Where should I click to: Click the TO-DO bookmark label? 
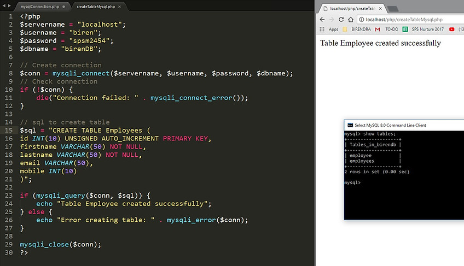[x=392, y=29]
